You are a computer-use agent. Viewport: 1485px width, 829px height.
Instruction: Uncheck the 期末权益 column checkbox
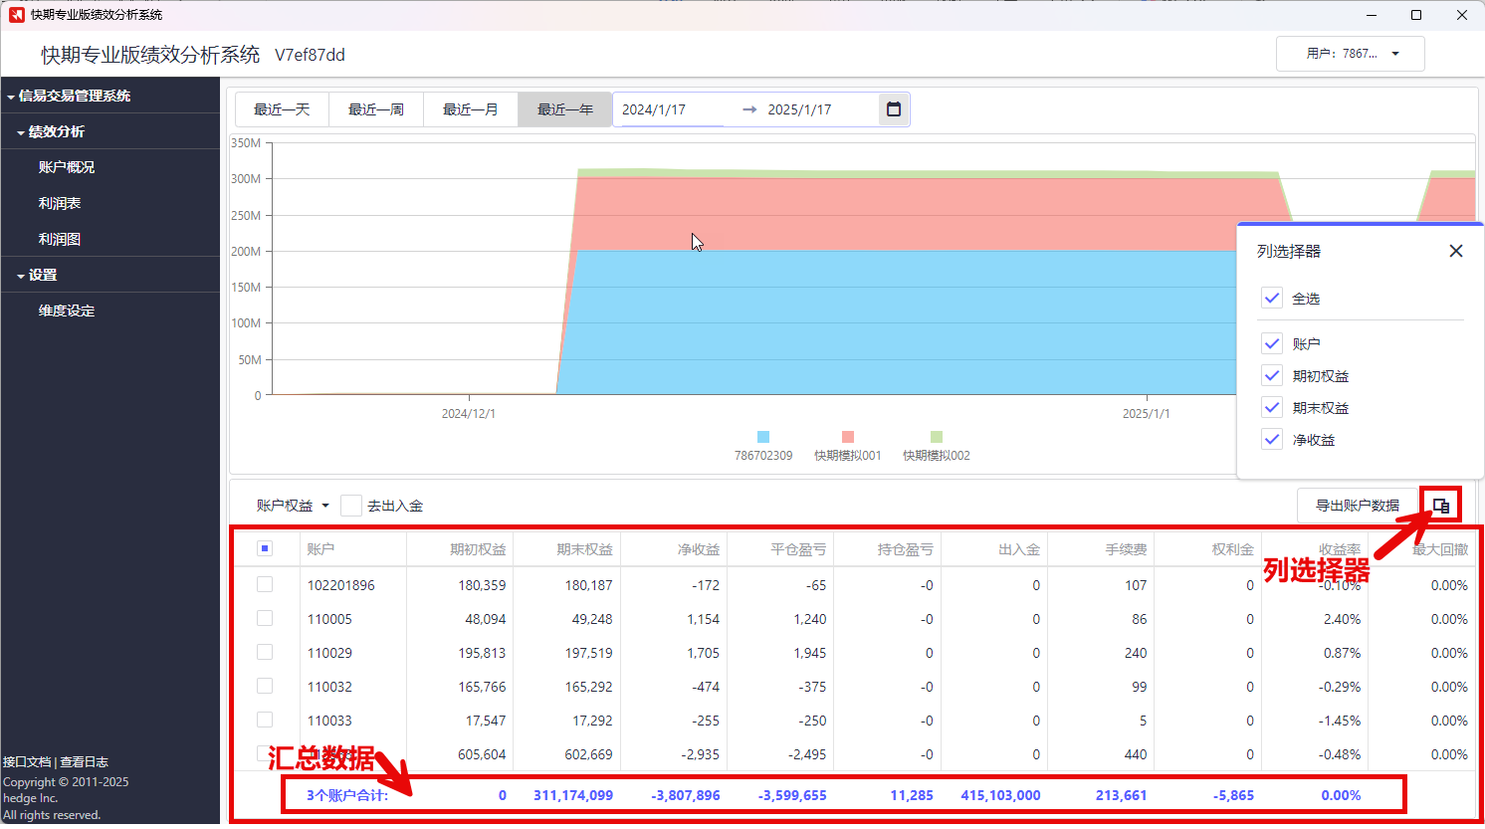point(1272,407)
